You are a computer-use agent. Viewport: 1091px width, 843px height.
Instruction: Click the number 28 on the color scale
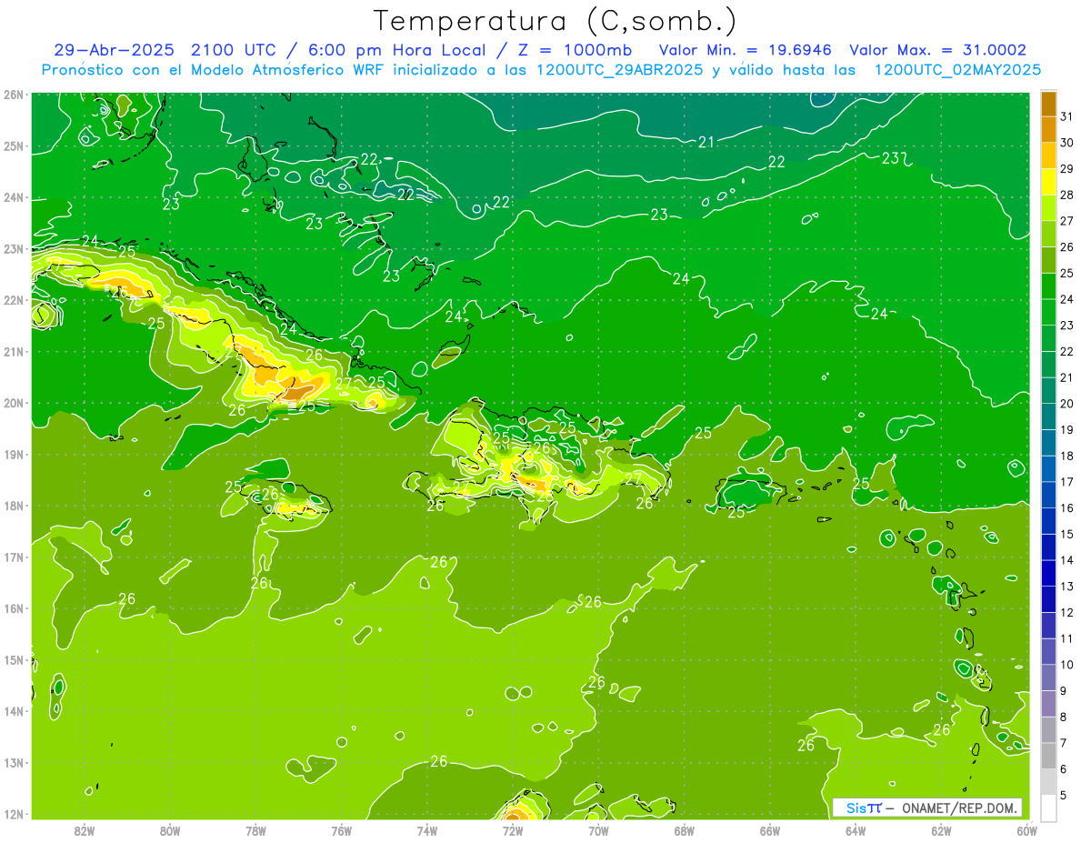(1066, 195)
